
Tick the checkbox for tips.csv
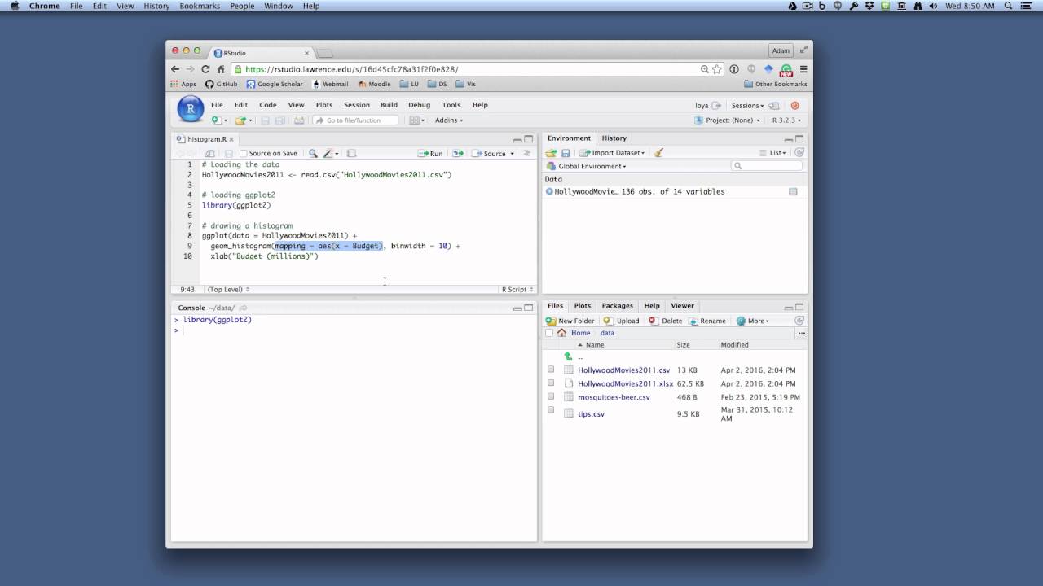[x=551, y=412]
